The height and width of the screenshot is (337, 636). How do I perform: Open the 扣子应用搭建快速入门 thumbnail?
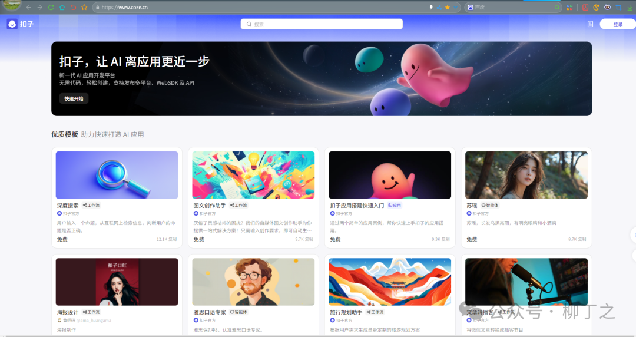coord(390,175)
